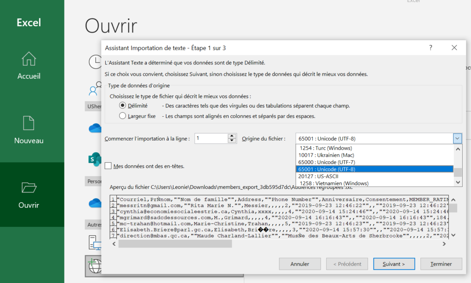Choose 1254 : Turc (Windows) encoding
The height and width of the screenshot is (283, 471).
click(325, 148)
